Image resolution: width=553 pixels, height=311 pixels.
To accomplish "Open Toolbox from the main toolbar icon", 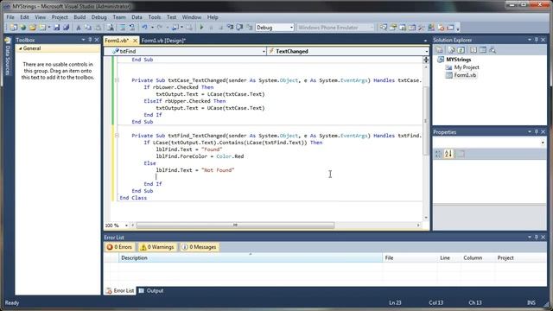I will (422, 27).
